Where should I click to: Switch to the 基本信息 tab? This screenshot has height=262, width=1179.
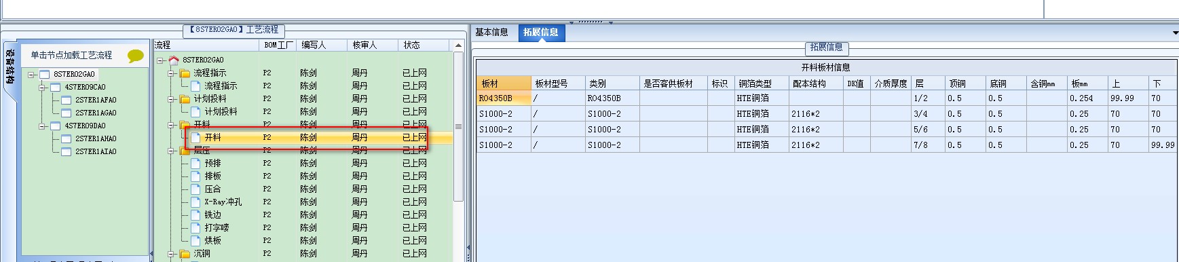tap(492, 32)
